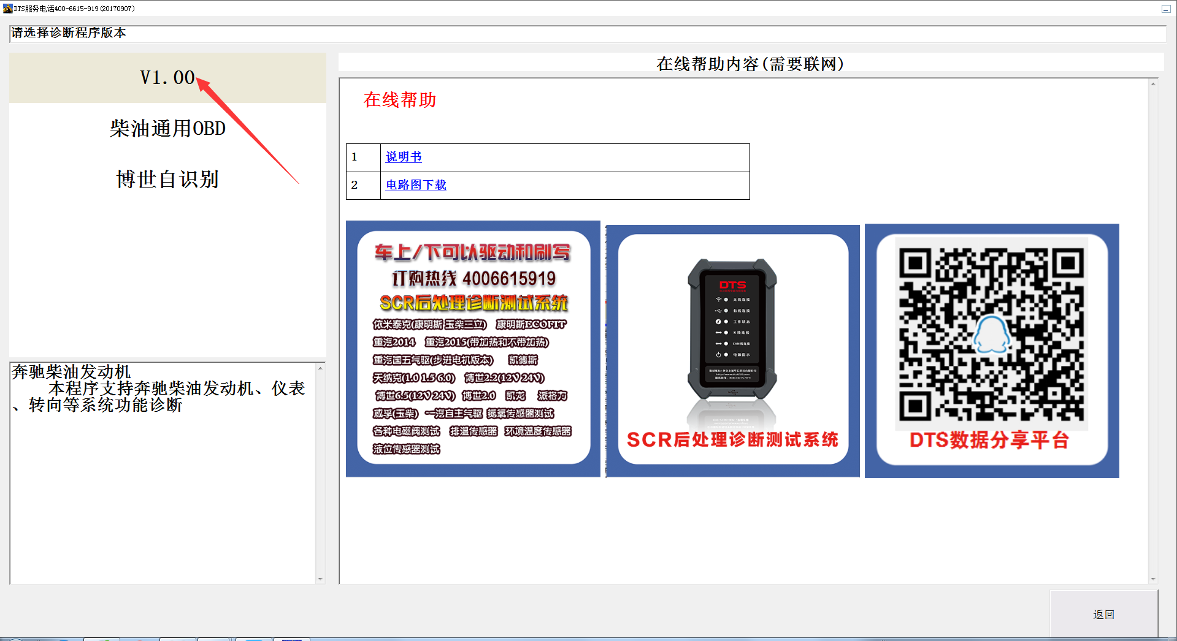Click online help pane scroll-up arrow
Viewport: 1177px width, 641px height.
point(1153,84)
